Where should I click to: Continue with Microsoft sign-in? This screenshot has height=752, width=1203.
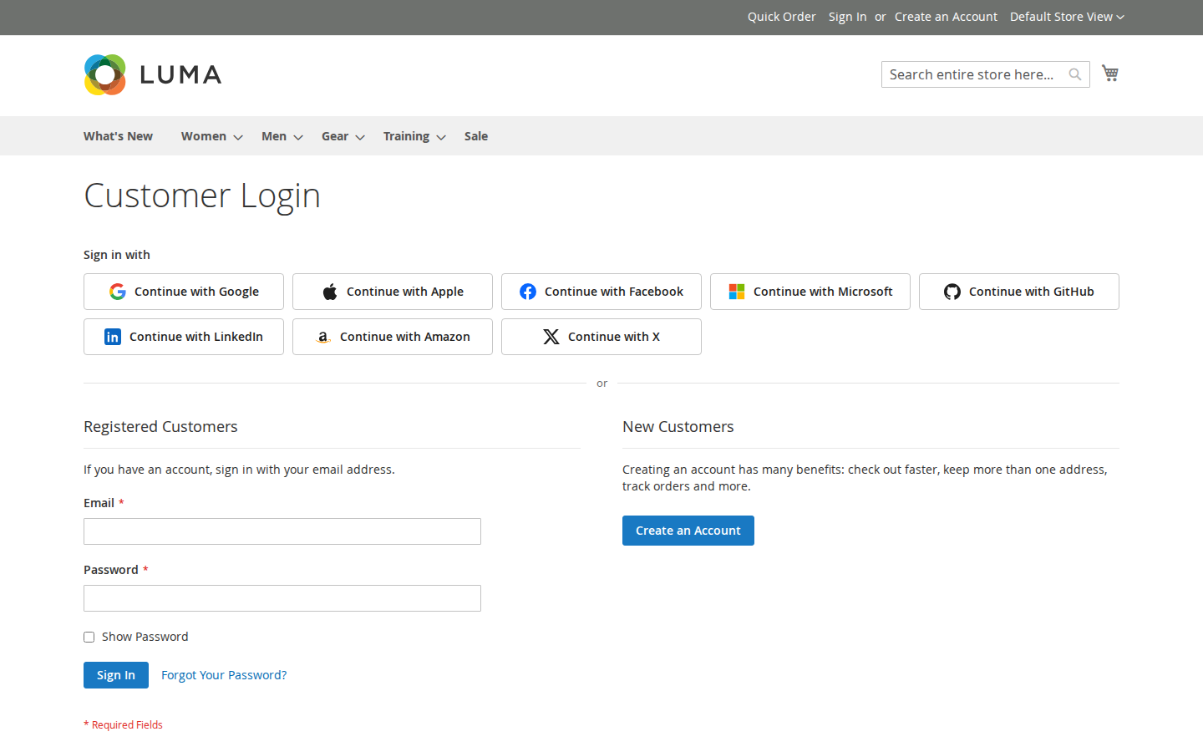pyautogui.click(x=810, y=292)
